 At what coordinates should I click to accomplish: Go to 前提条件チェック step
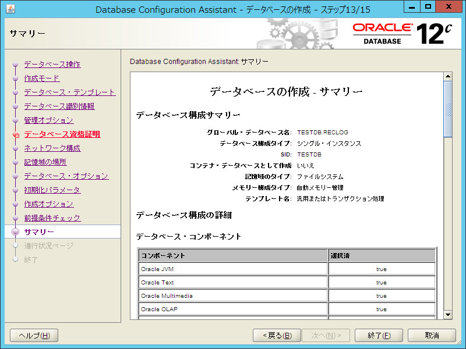(52, 218)
